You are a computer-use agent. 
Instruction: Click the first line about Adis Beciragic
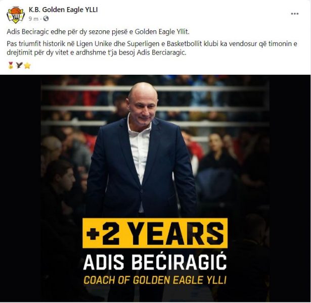(98, 32)
